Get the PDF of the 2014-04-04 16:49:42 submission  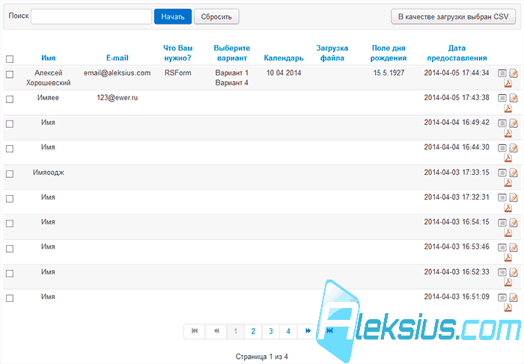pyautogui.click(x=508, y=133)
